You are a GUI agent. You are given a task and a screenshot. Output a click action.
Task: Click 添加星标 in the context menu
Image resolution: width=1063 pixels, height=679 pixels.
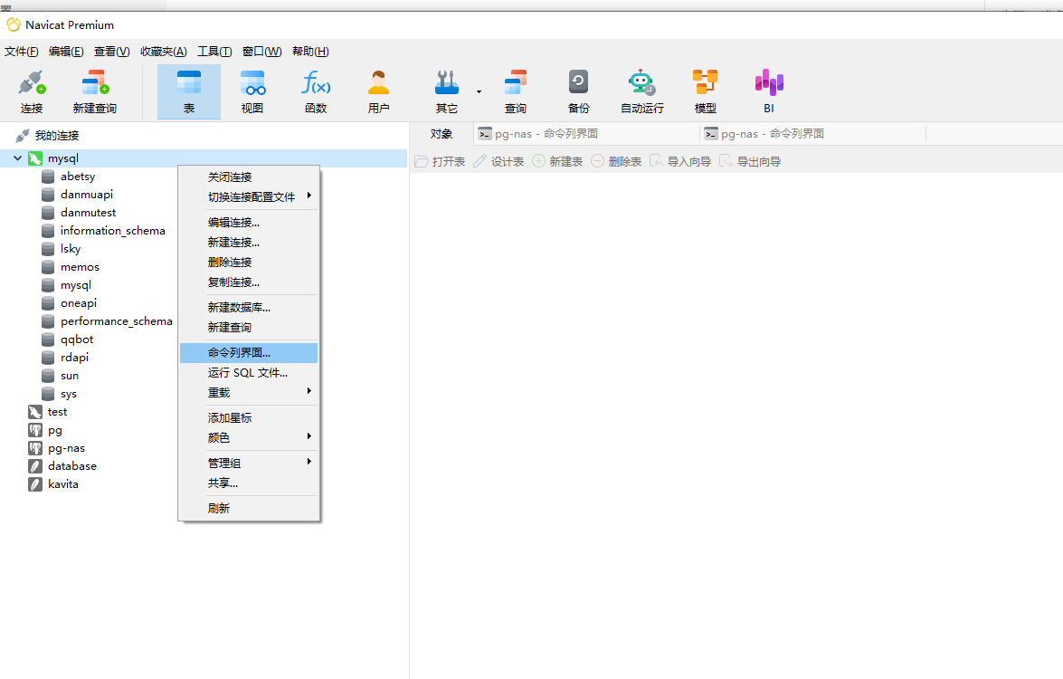pos(229,417)
